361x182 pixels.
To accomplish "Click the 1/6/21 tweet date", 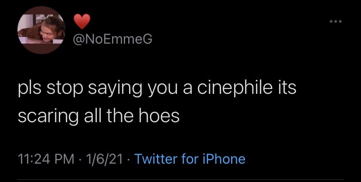I will coord(105,158).
